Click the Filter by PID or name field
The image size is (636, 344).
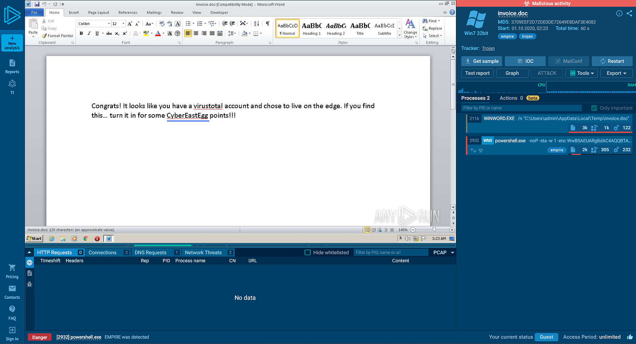[522, 108]
